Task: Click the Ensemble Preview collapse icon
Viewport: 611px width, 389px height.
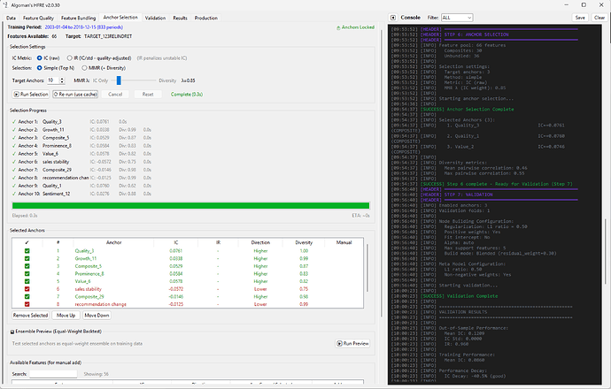Action: pos(12,332)
